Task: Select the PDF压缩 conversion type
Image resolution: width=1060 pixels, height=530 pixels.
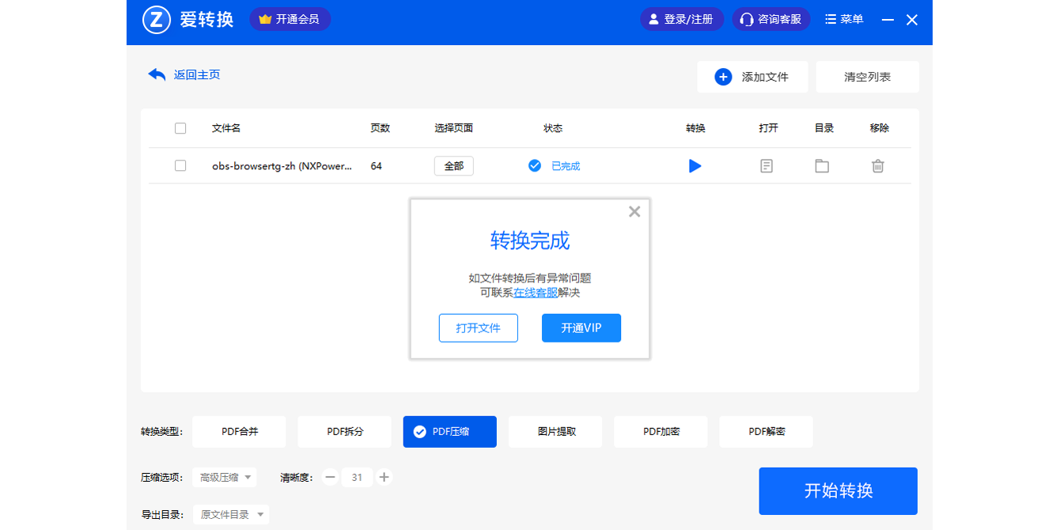Action: (x=449, y=432)
